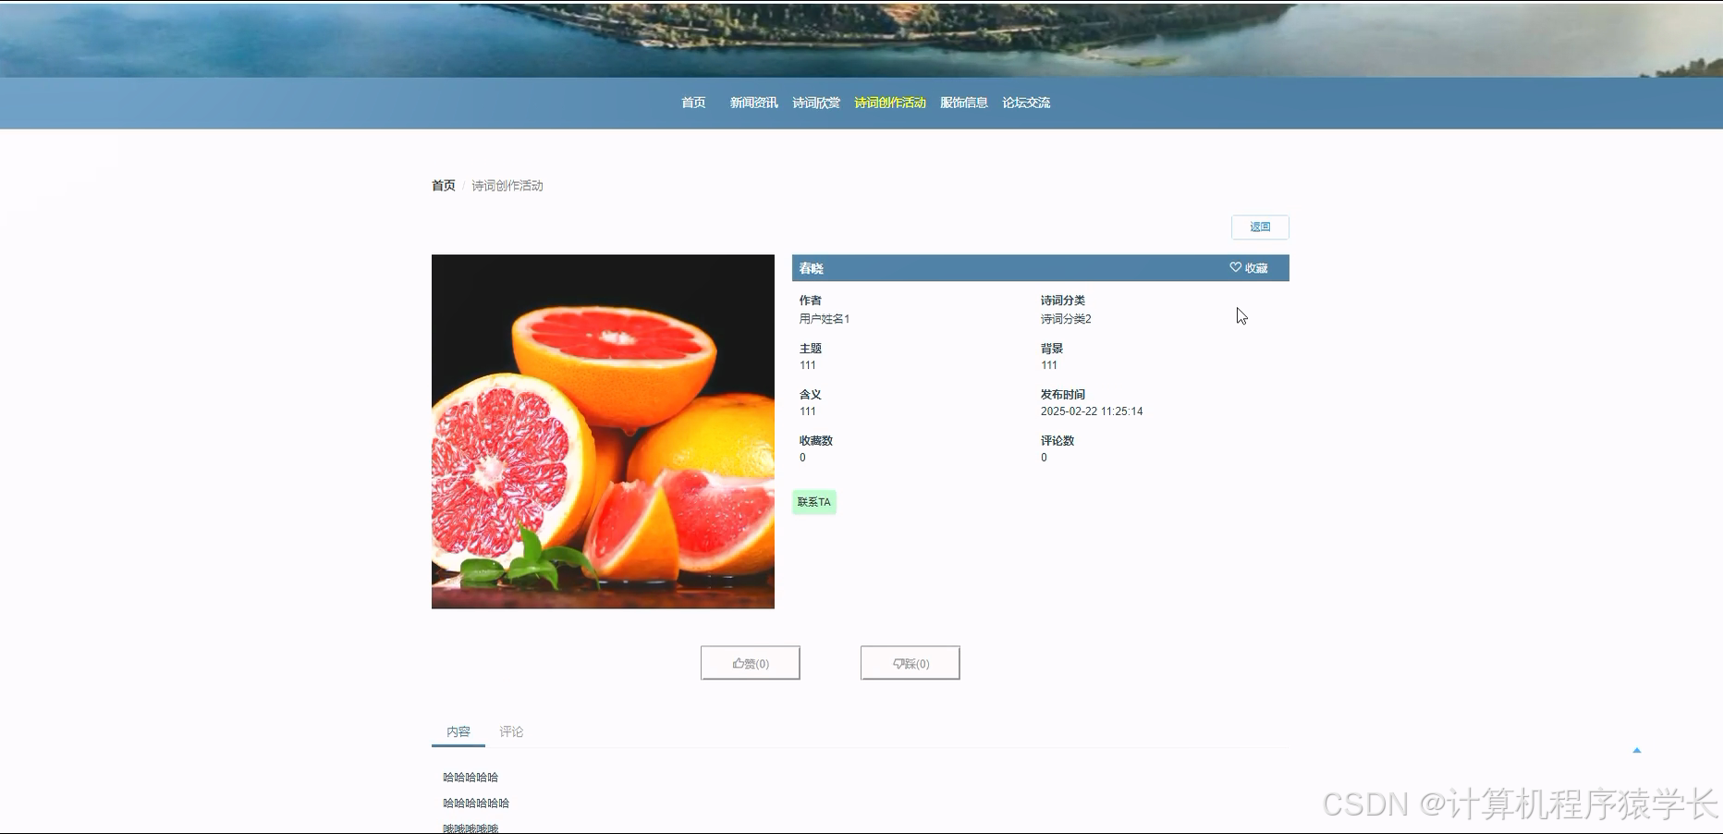Switch to the 评论 comments tab
The width and height of the screenshot is (1723, 834).
[511, 731]
